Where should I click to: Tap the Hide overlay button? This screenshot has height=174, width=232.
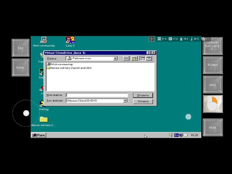pyautogui.click(x=213, y=127)
